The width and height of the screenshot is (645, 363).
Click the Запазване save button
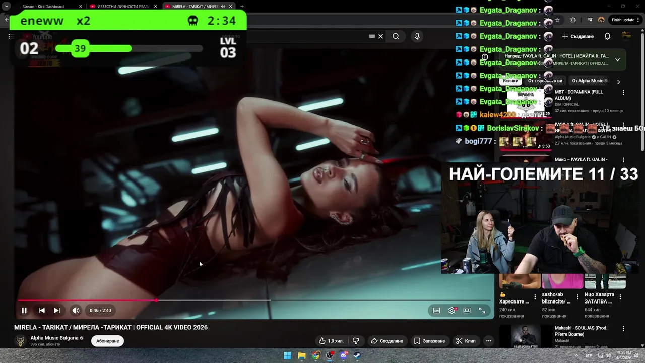[x=430, y=341]
